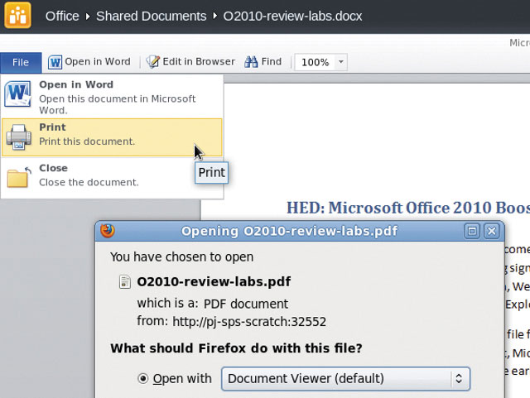530x398 pixels.
Task: Open the File tab
Action: (x=21, y=62)
